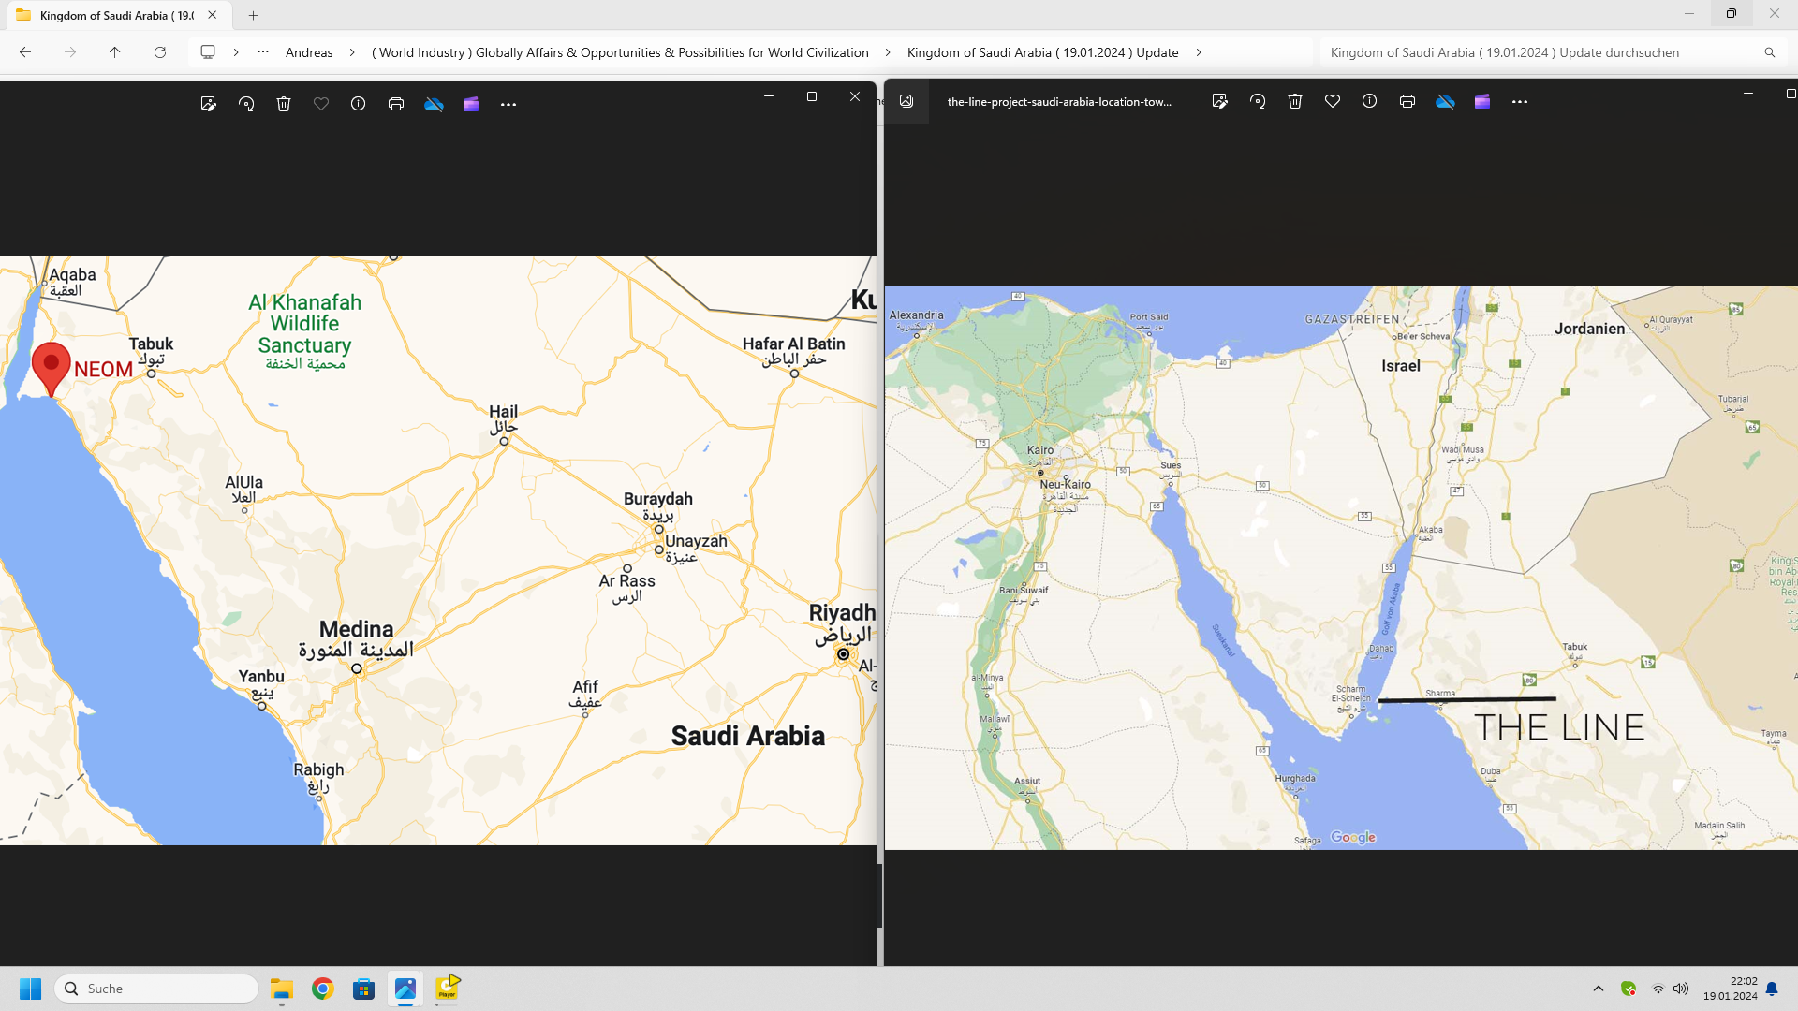The height and width of the screenshot is (1011, 1798).
Task: Open the Player app in taskbar
Action: (448, 989)
